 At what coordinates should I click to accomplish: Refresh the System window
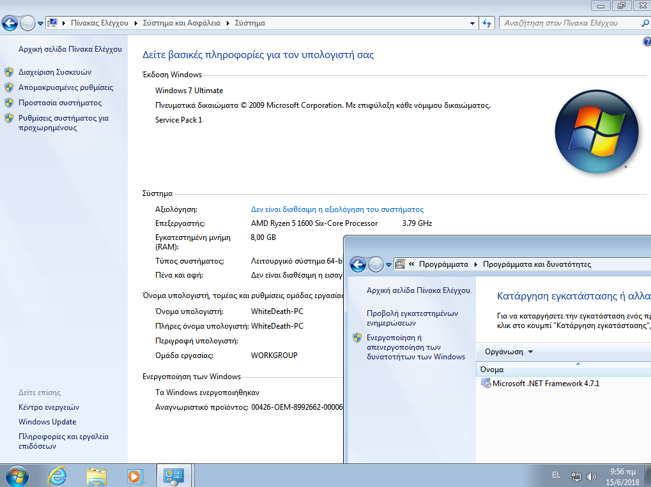pyautogui.click(x=487, y=23)
